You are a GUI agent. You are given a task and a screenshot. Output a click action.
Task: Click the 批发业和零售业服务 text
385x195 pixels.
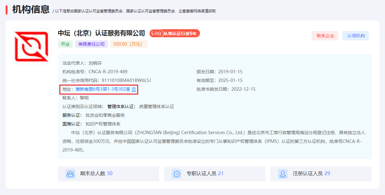(x=105, y=115)
